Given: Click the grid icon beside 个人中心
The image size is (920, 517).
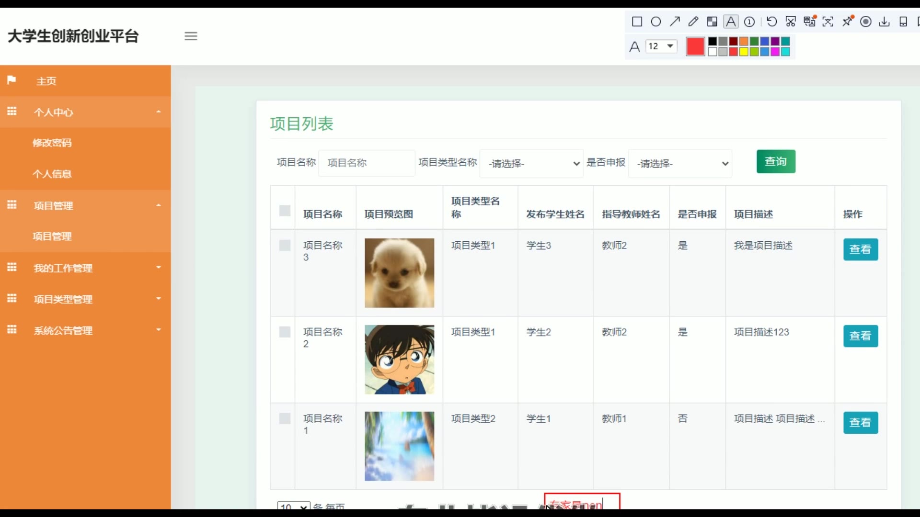Looking at the screenshot, I should point(11,112).
